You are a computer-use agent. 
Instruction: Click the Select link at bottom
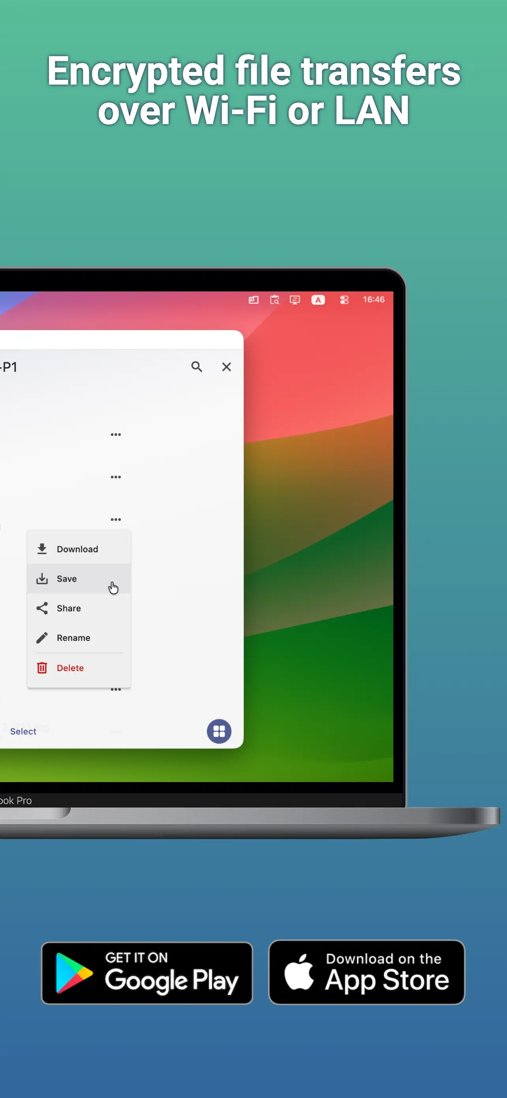click(x=23, y=732)
